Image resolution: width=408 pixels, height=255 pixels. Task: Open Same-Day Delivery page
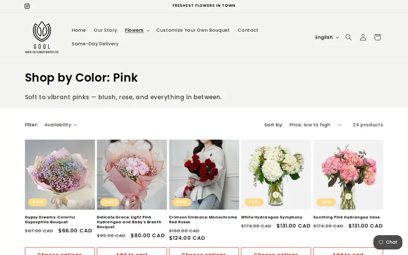coord(95,44)
